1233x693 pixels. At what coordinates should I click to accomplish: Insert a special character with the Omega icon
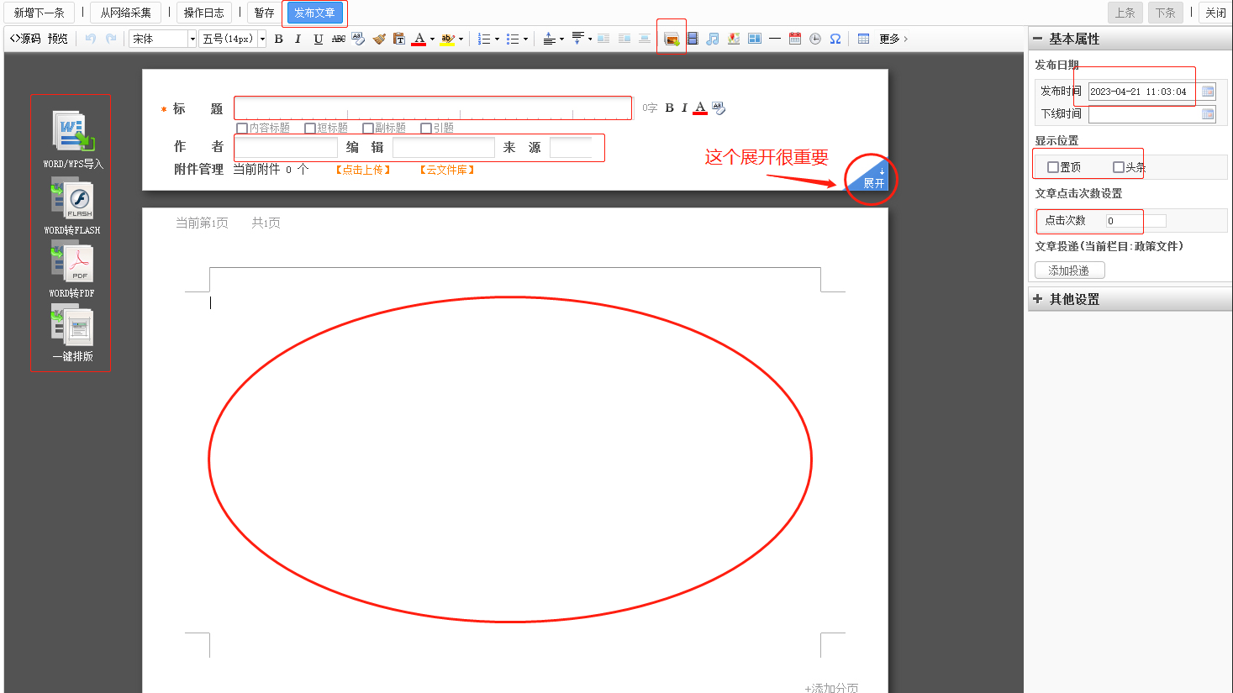click(835, 39)
